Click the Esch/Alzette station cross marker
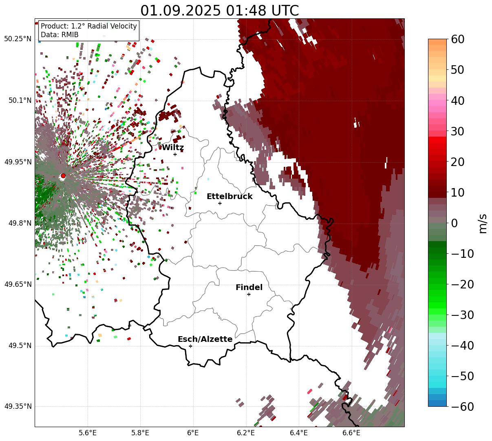The width and height of the screenshot is (492, 441). pos(190,346)
